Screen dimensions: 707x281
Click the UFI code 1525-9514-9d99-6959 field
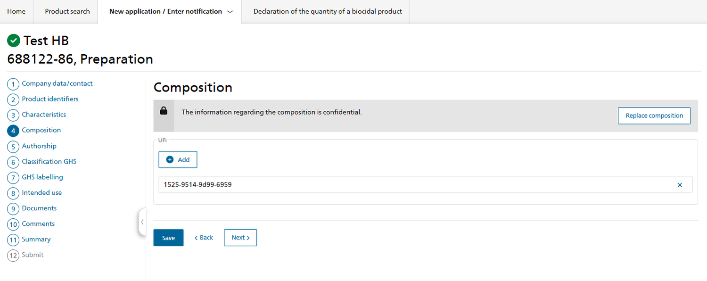[x=415, y=185]
